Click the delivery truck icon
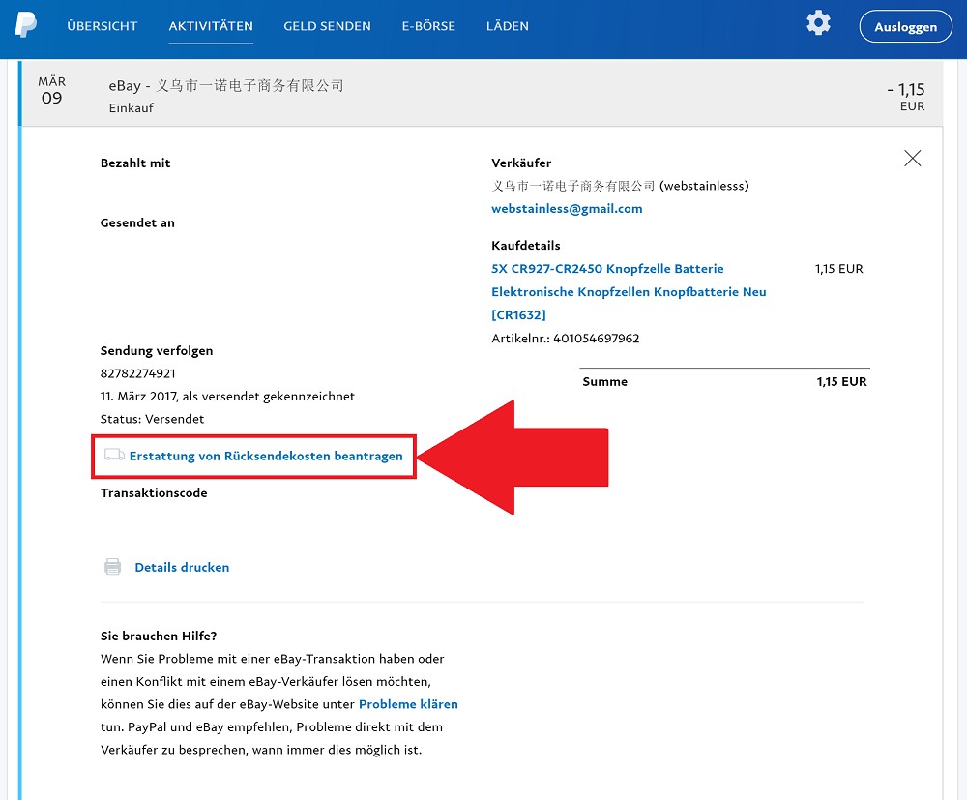 (x=114, y=455)
